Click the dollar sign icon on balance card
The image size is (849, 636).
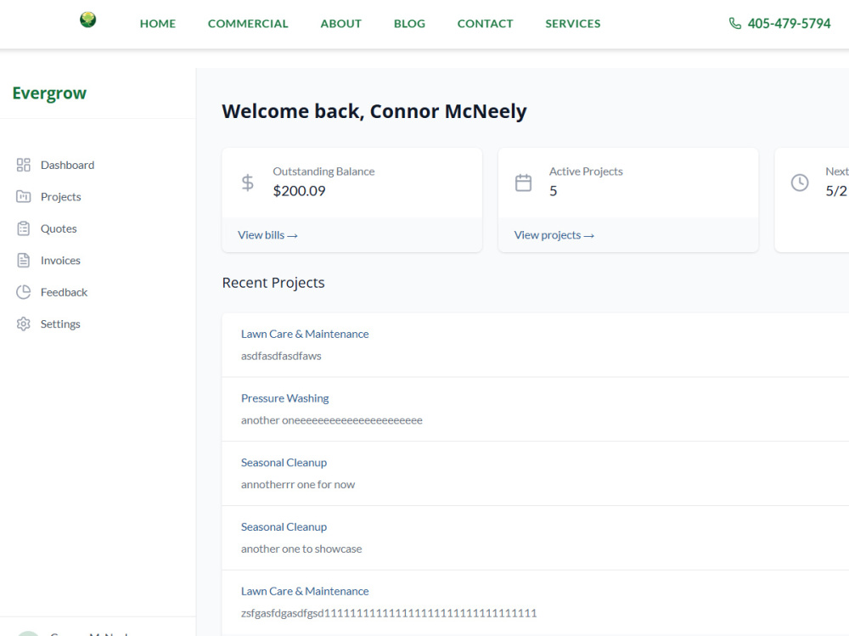click(x=247, y=183)
